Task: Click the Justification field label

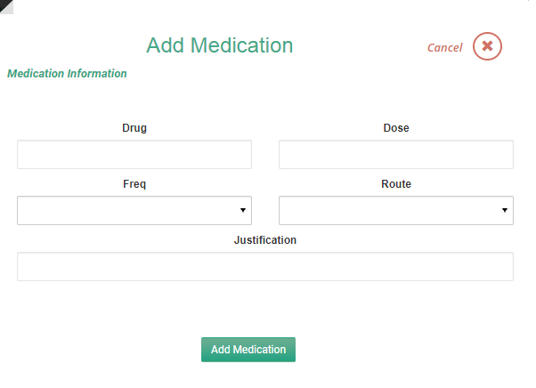Action: tap(265, 239)
